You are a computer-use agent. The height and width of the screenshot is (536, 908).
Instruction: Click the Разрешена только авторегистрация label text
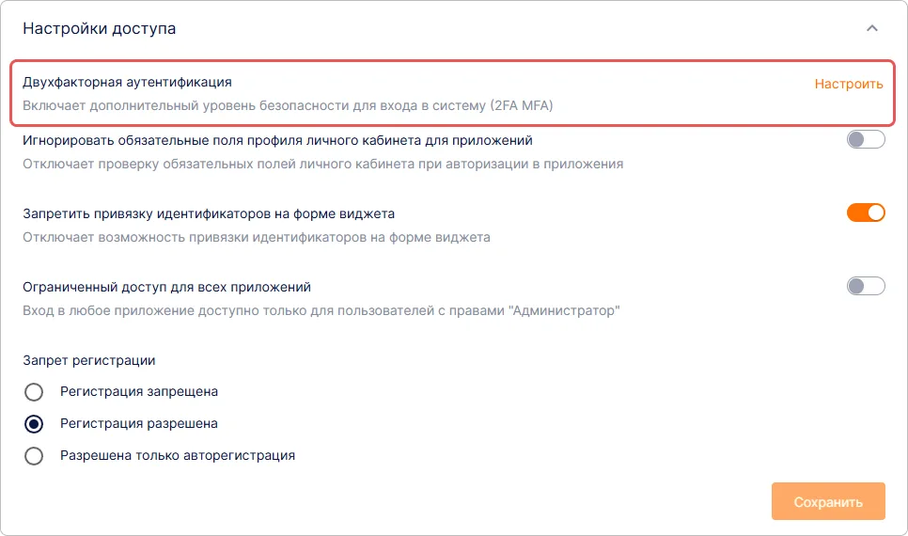[178, 455]
